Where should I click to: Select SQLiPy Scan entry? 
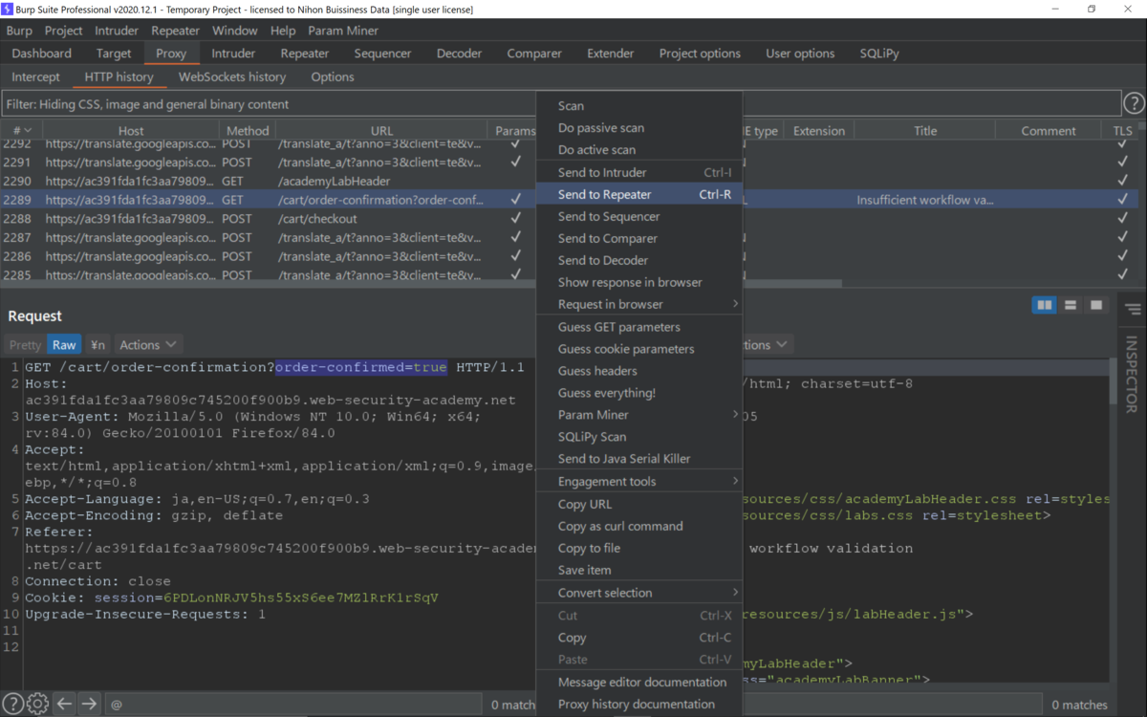pos(639,436)
